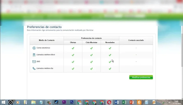183x105 pixels.
Task: Open Microsoft Excel from taskbar
Action: [124, 102]
